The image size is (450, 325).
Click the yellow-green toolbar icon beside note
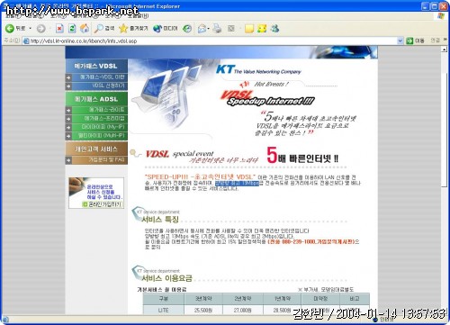point(262,29)
